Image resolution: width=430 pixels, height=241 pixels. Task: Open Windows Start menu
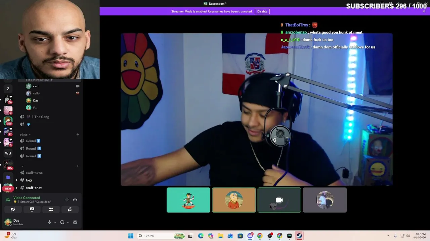click(x=131, y=236)
